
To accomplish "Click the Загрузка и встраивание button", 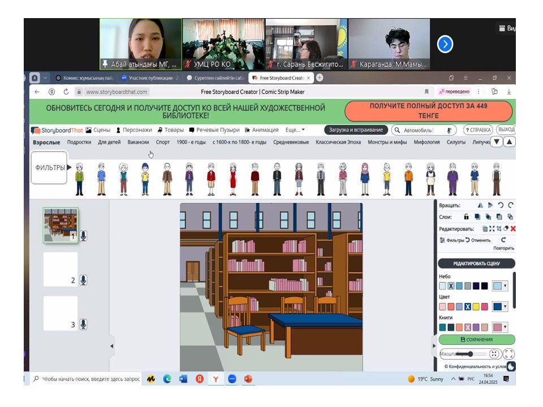I will (x=356, y=130).
